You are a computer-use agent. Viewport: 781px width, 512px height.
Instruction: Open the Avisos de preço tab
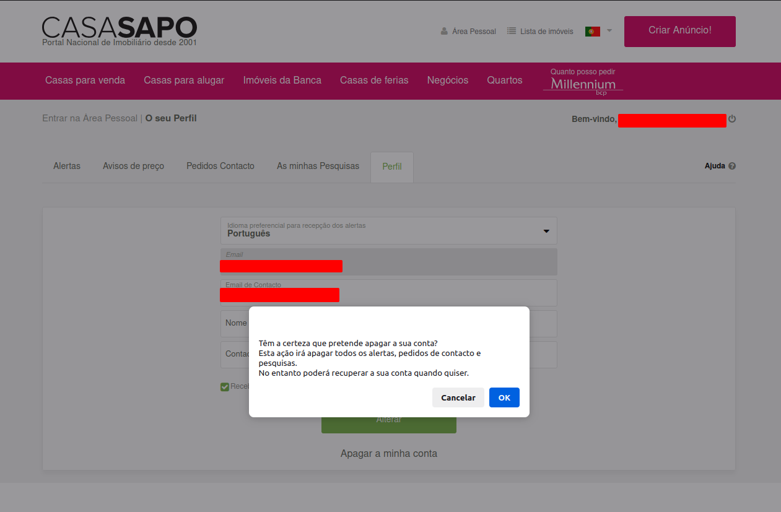pos(133,166)
